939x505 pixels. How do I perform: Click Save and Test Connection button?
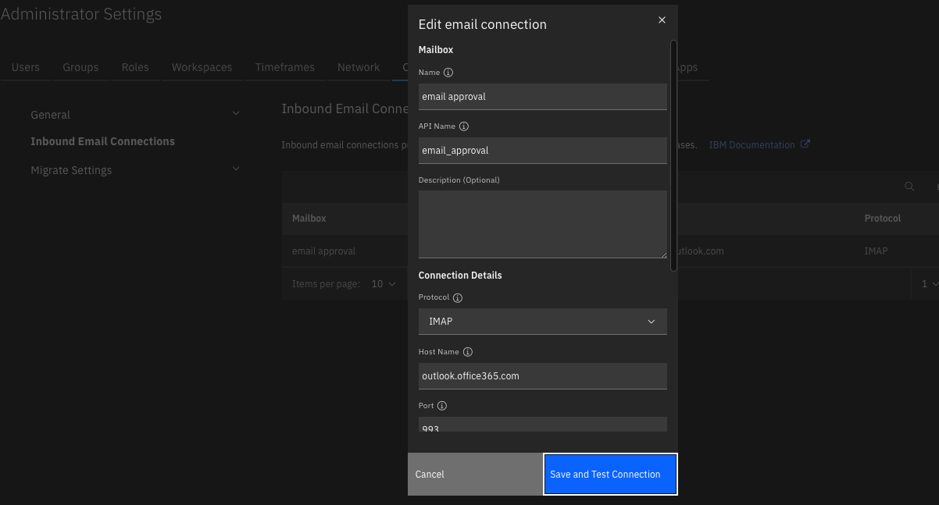(610, 475)
